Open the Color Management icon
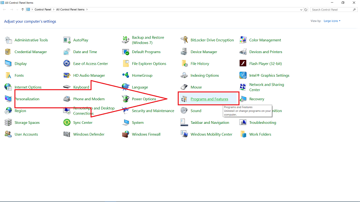Viewport: 360px width, 202px height. [x=243, y=40]
